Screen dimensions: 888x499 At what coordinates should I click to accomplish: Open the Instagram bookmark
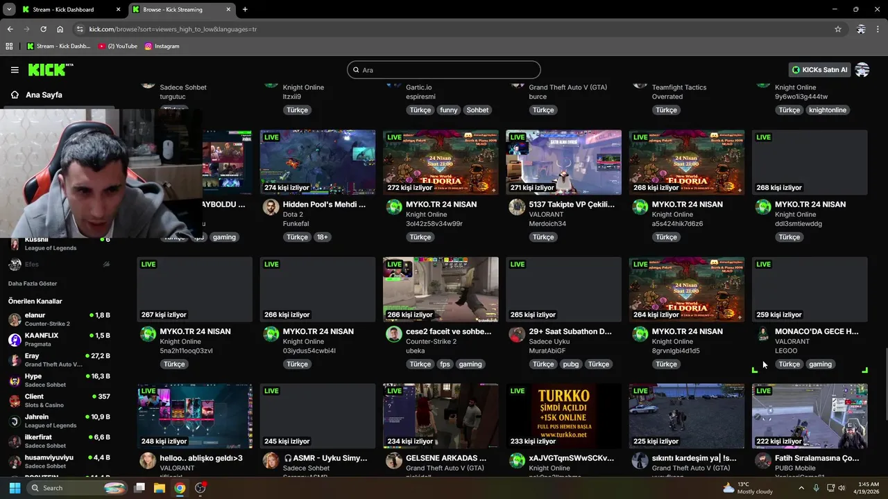click(162, 46)
